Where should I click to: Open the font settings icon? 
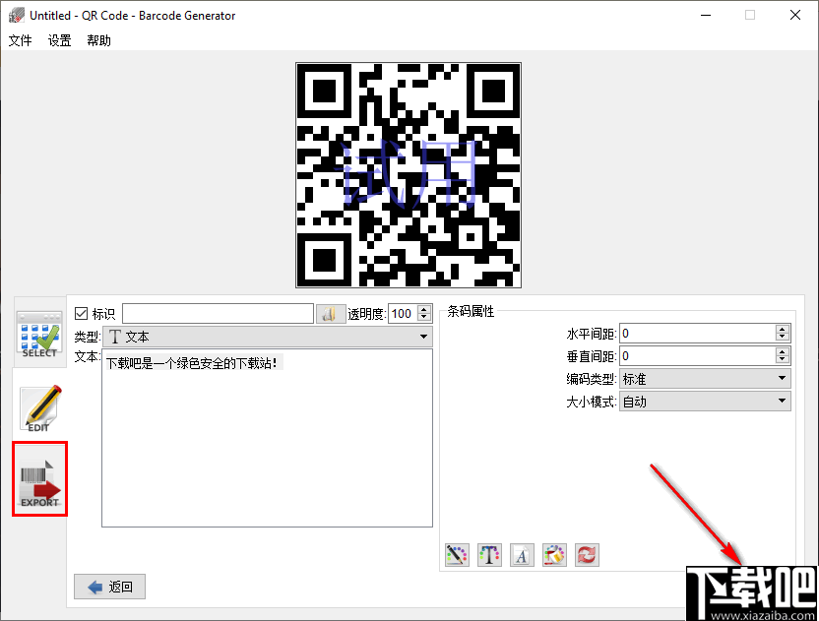522,554
